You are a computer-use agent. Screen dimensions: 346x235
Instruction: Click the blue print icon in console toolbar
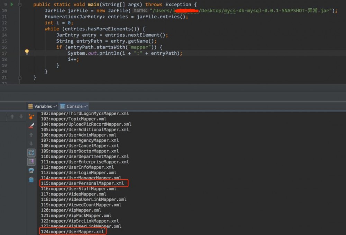pos(31,170)
